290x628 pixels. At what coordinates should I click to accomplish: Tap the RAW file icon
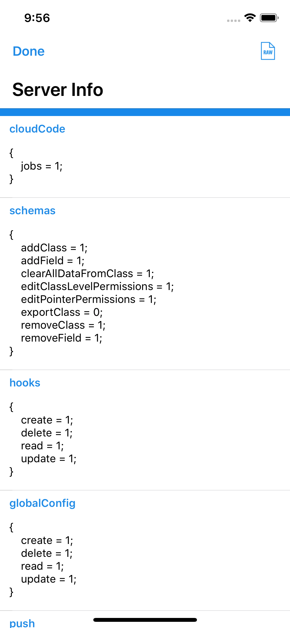tap(268, 51)
